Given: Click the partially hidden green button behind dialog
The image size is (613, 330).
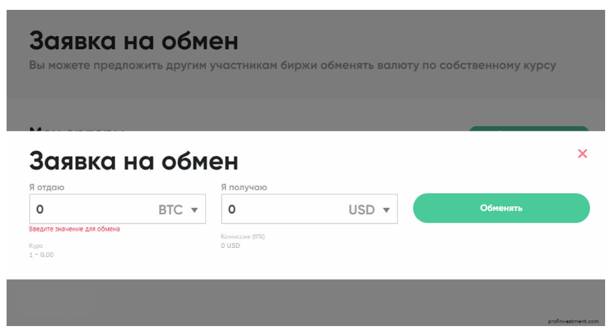Looking at the screenshot, I should [x=528, y=129].
